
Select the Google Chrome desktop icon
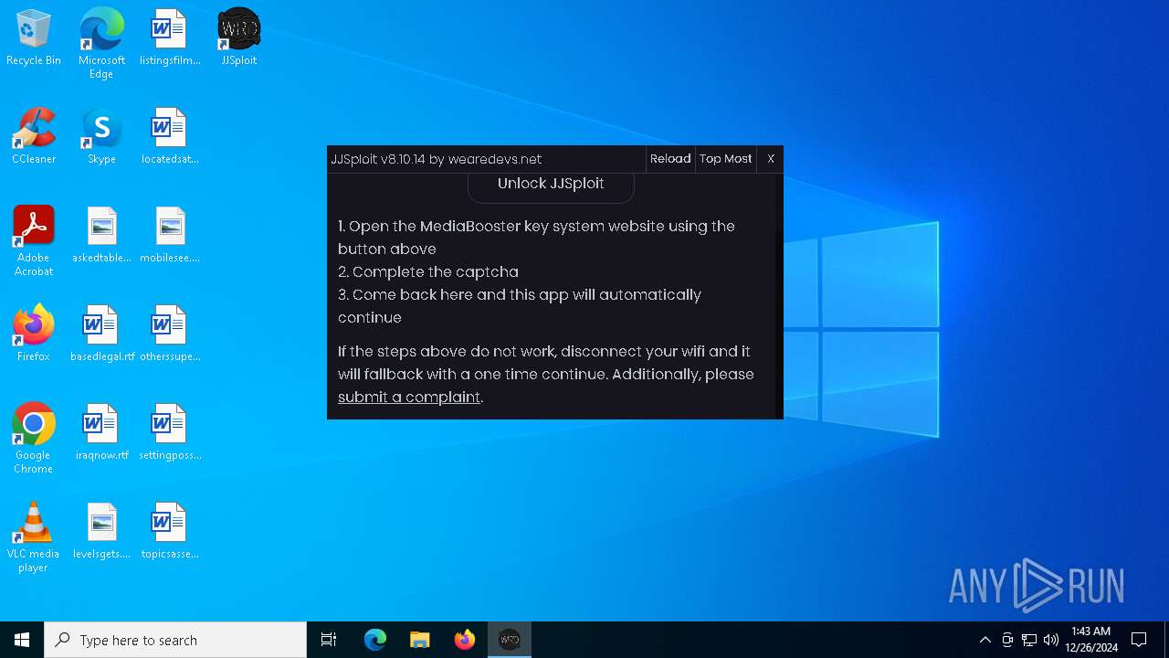(34, 439)
